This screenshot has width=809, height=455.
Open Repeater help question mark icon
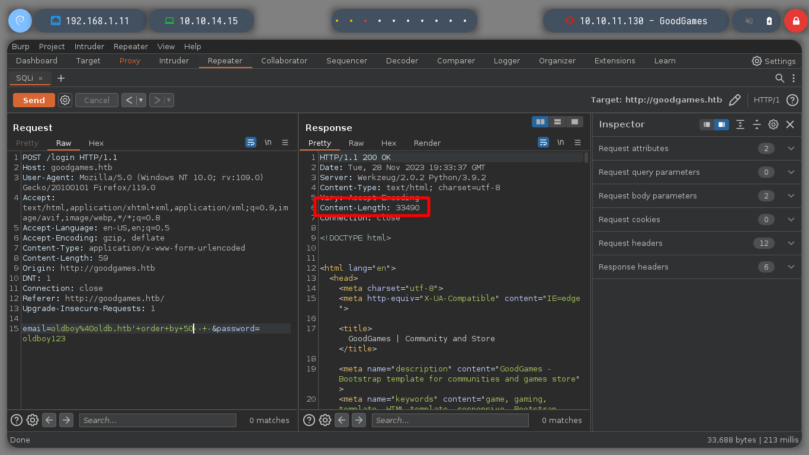point(792,100)
